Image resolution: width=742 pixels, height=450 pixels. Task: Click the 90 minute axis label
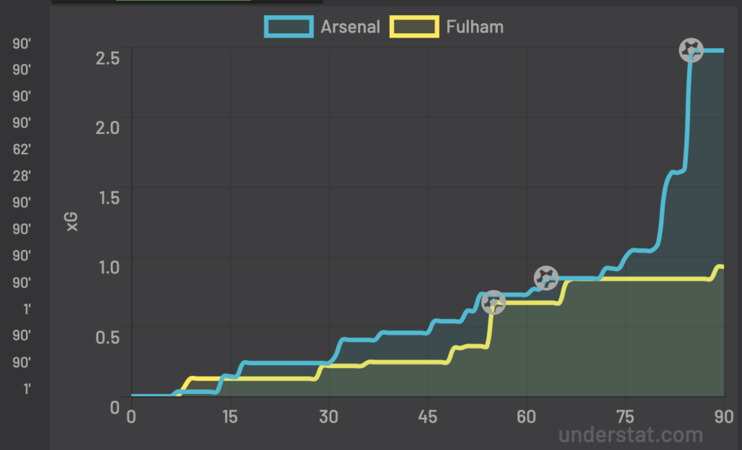click(x=724, y=417)
